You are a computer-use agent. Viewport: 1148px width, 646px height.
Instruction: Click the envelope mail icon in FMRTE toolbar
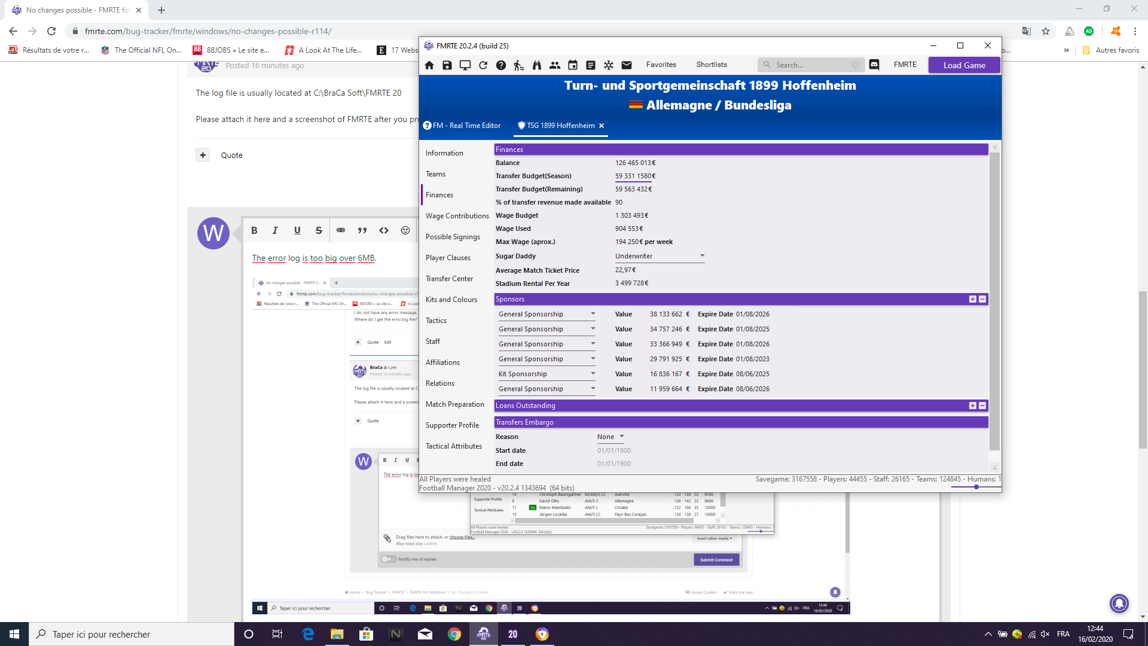coord(627,65)
